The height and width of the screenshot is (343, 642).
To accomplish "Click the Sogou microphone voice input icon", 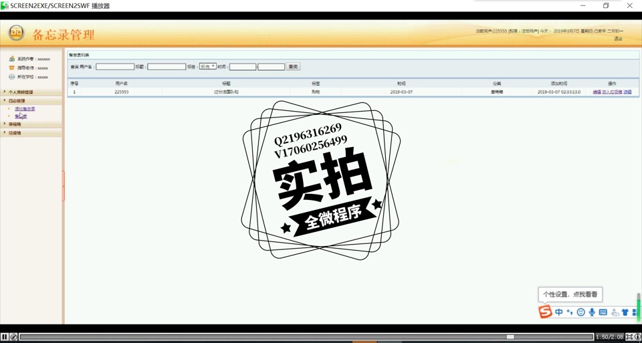I will [x=592, y=312].
